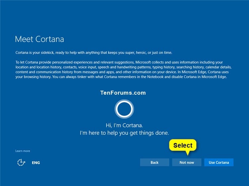Click the "Hi, I'm Cortana." text
Screen dimensions: 249x186
click(x=124, y=125)
